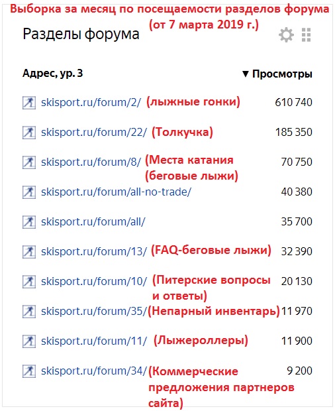Open the skisport.ru/forum/35/ link
This screenshot has height=411, width=335.
tap(94, 312)
